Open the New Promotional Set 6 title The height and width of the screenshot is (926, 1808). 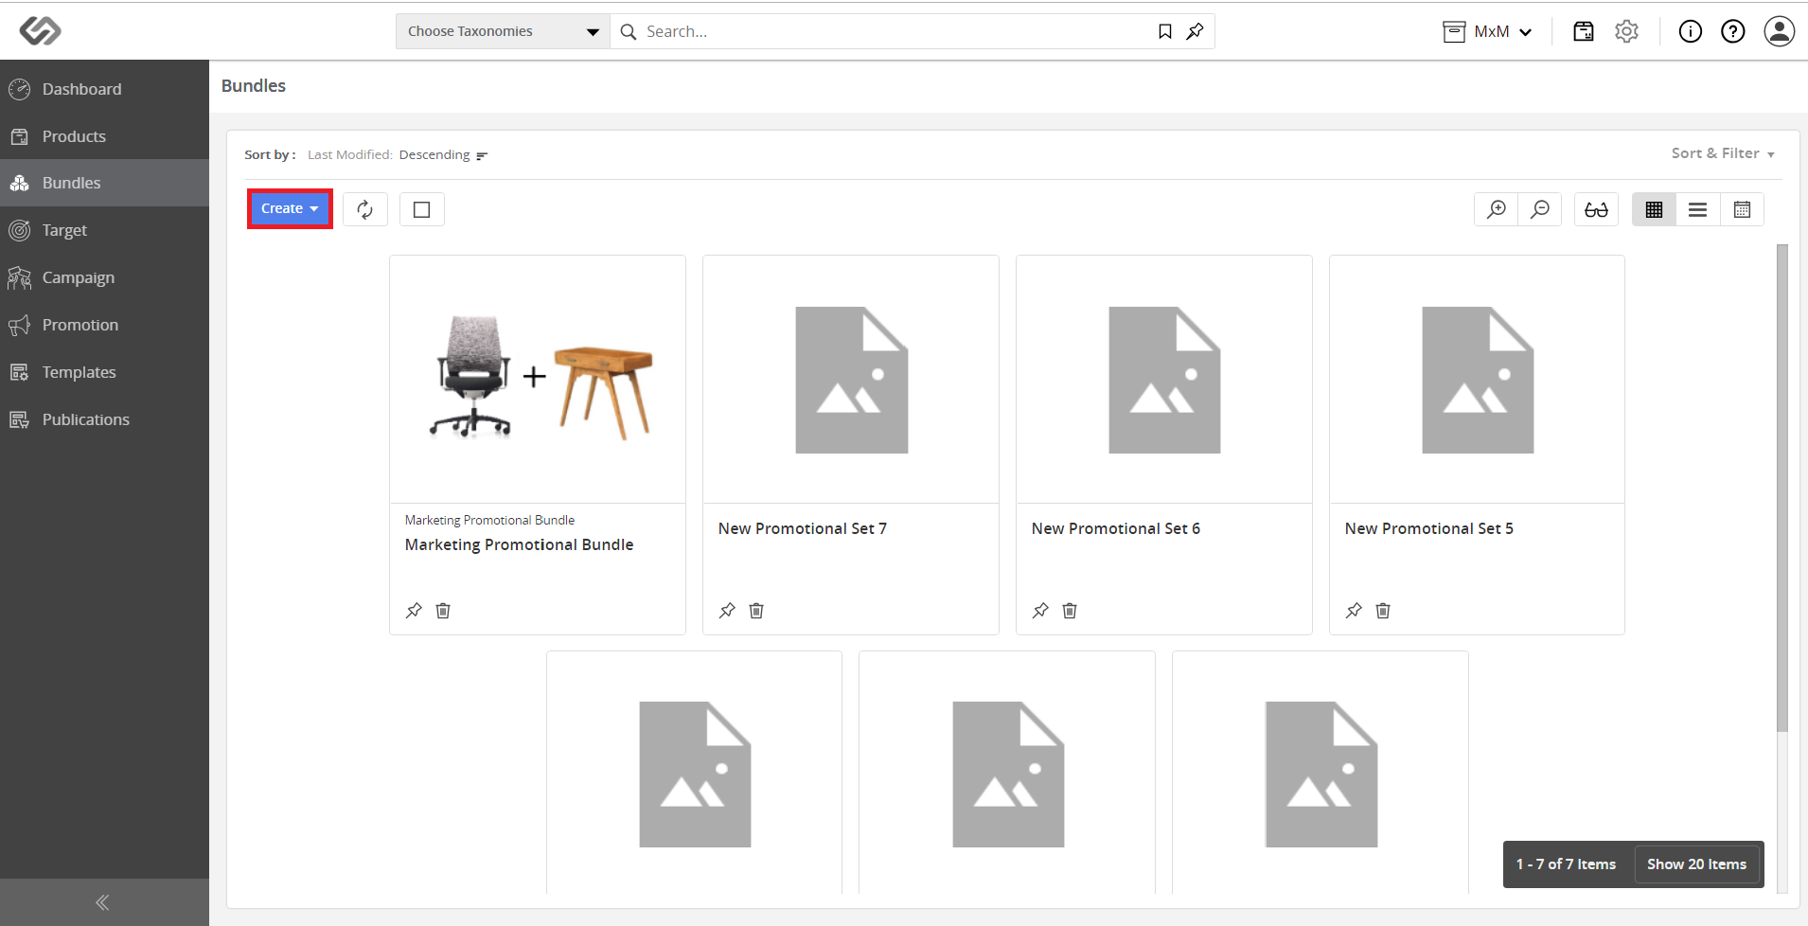tap(1116, 528)
